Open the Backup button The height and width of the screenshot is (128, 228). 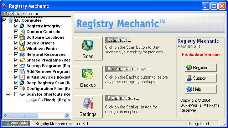click(x=88, y=78)
